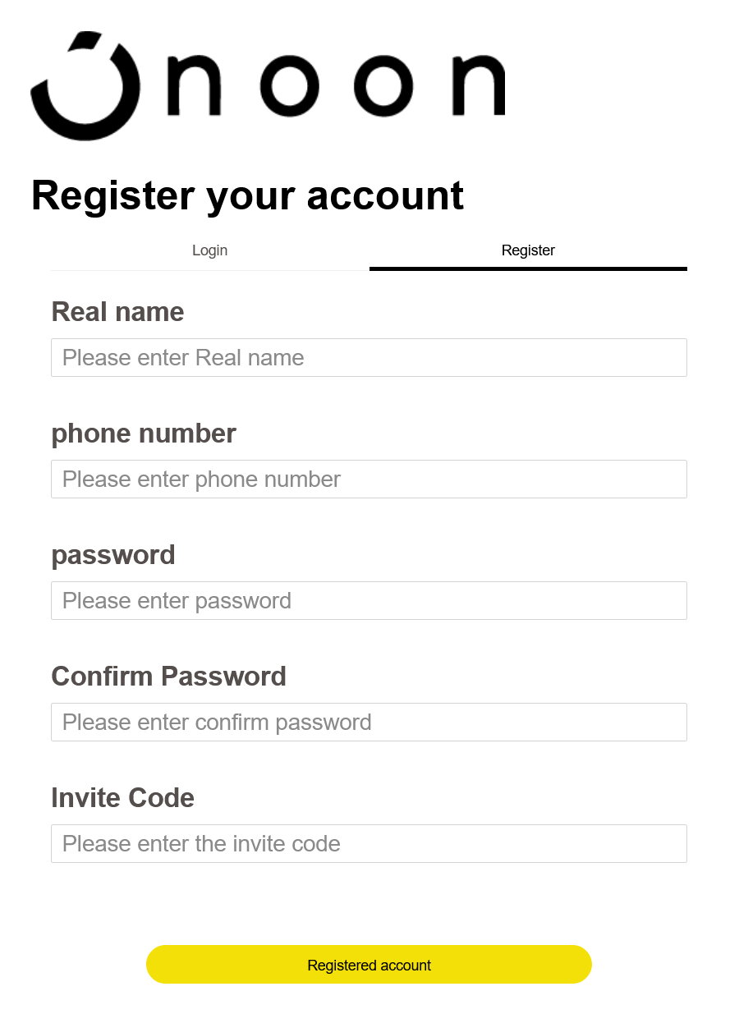Click the "phone number" field label
This screenshot has width=739, height=1014.
tap(144, 434)
